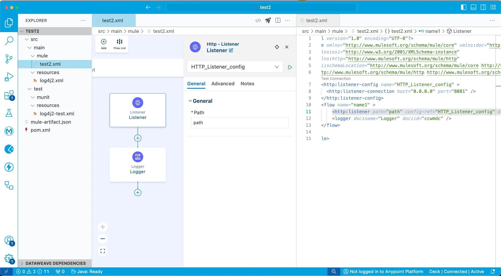Open the Salesforce lightning bolt view icon
The width and height of the screenshot is (501, 276).
(9, 167)
